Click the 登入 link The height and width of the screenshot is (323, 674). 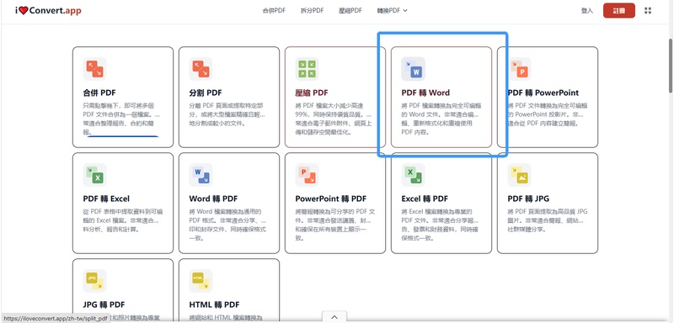click(x=586, y=11)
